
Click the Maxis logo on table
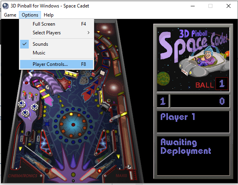121,176
